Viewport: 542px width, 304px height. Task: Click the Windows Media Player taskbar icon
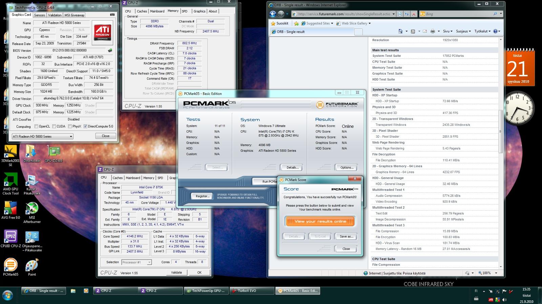(86, 291)
